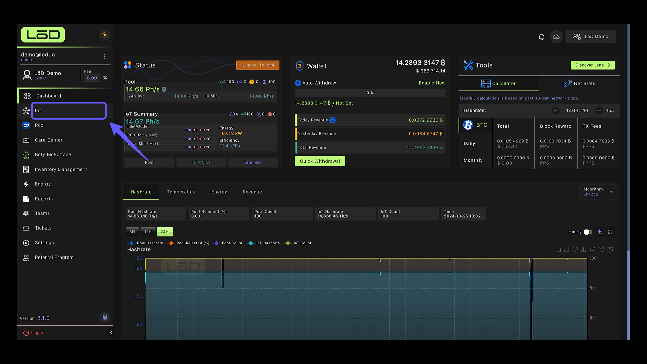Viewport: 647px width, 364px height.
Task: Open Care Center from sidebar
Action: (x=65, y=140)
